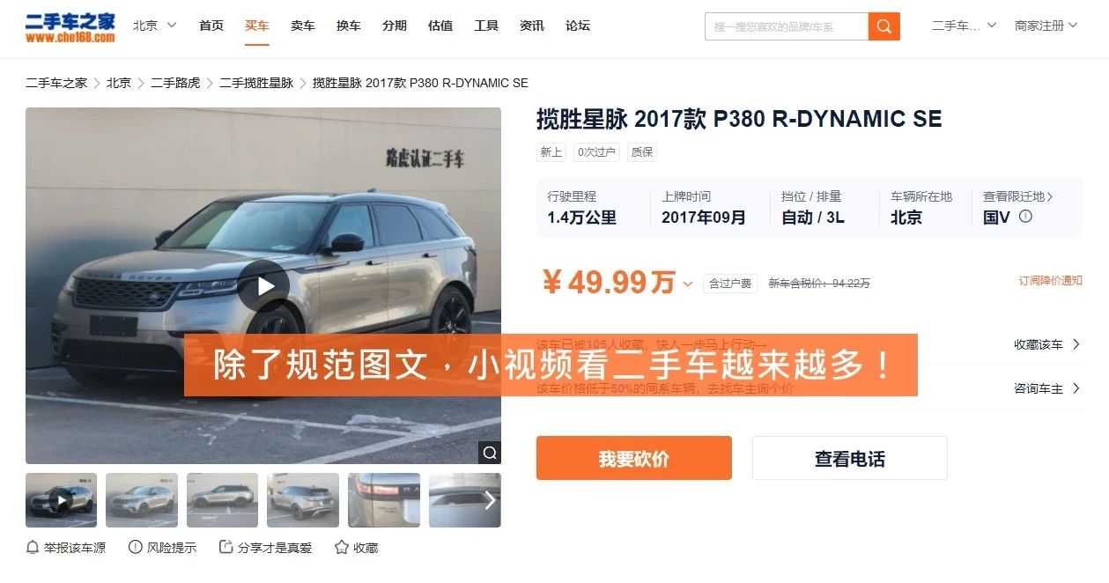The image size is (1109, 583).
Task: Play the car video on main photo
Action: pyautogui.click(x=263, y=286)
